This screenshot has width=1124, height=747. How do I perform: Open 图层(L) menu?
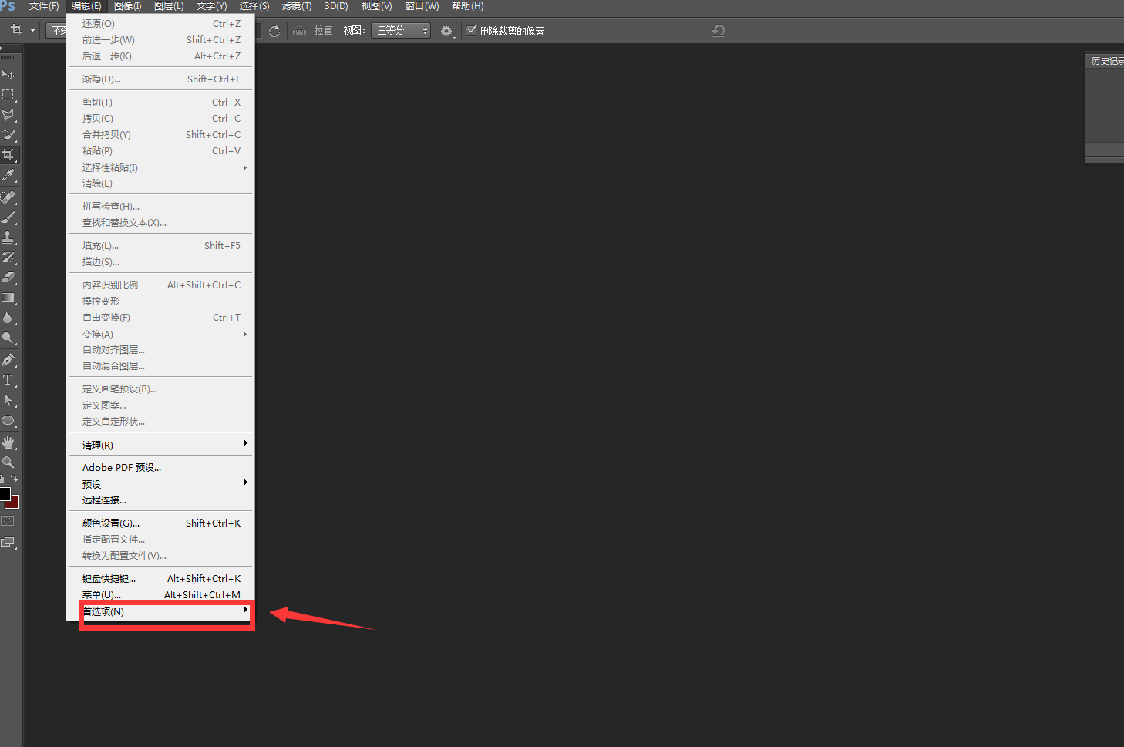click(x=169, y=6)
